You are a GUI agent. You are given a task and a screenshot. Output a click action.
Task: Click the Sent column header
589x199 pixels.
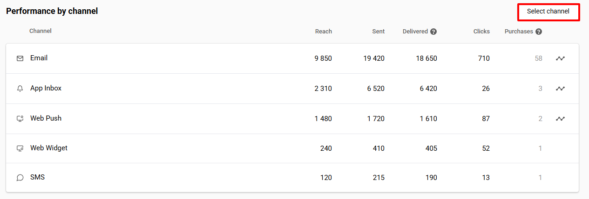(x=378, y=32)
